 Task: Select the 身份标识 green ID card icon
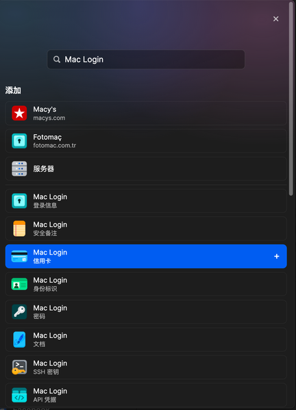(19, 284)
